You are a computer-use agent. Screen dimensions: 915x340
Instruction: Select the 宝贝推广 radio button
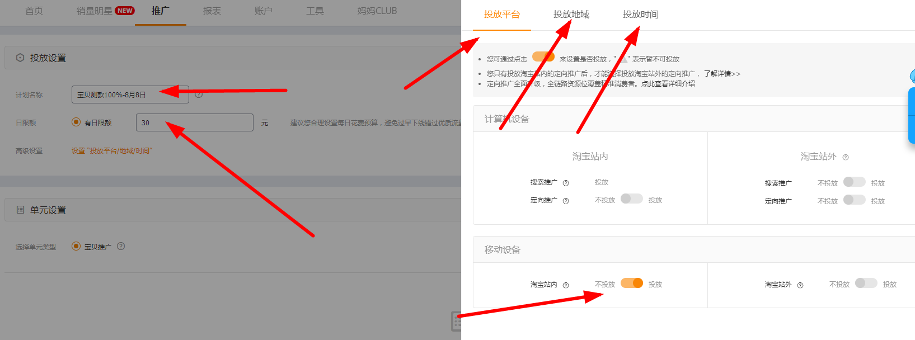[x=76, y=246]
